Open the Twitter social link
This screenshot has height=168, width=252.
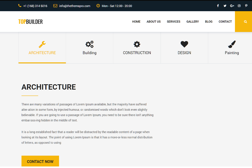click(x=225, y=6)
